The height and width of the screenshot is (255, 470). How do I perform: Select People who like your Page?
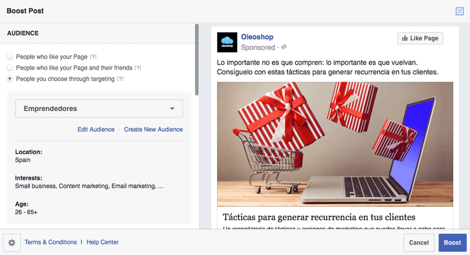(10, 56)
